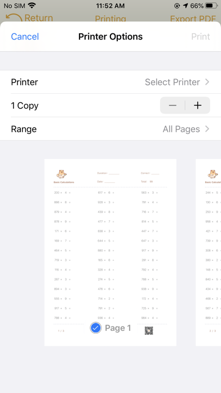Open the Range All Pages option

pyautogui.click(x=111, y=129)
